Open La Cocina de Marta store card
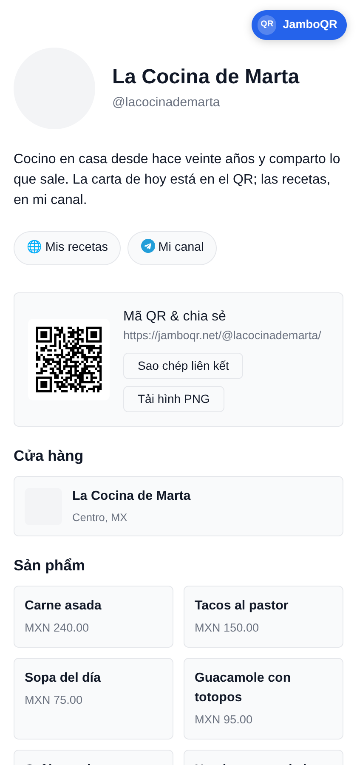This screenshot has width=357, height=765. click(178, 506)
